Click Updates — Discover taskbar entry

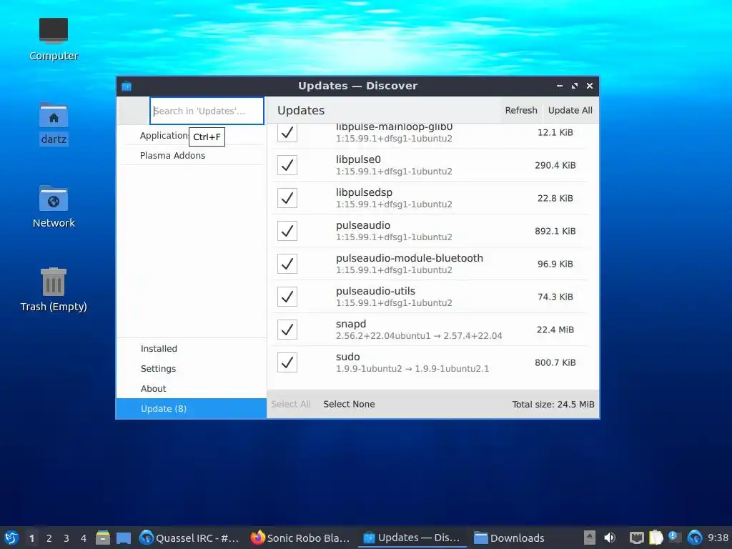tap(412, 538)
